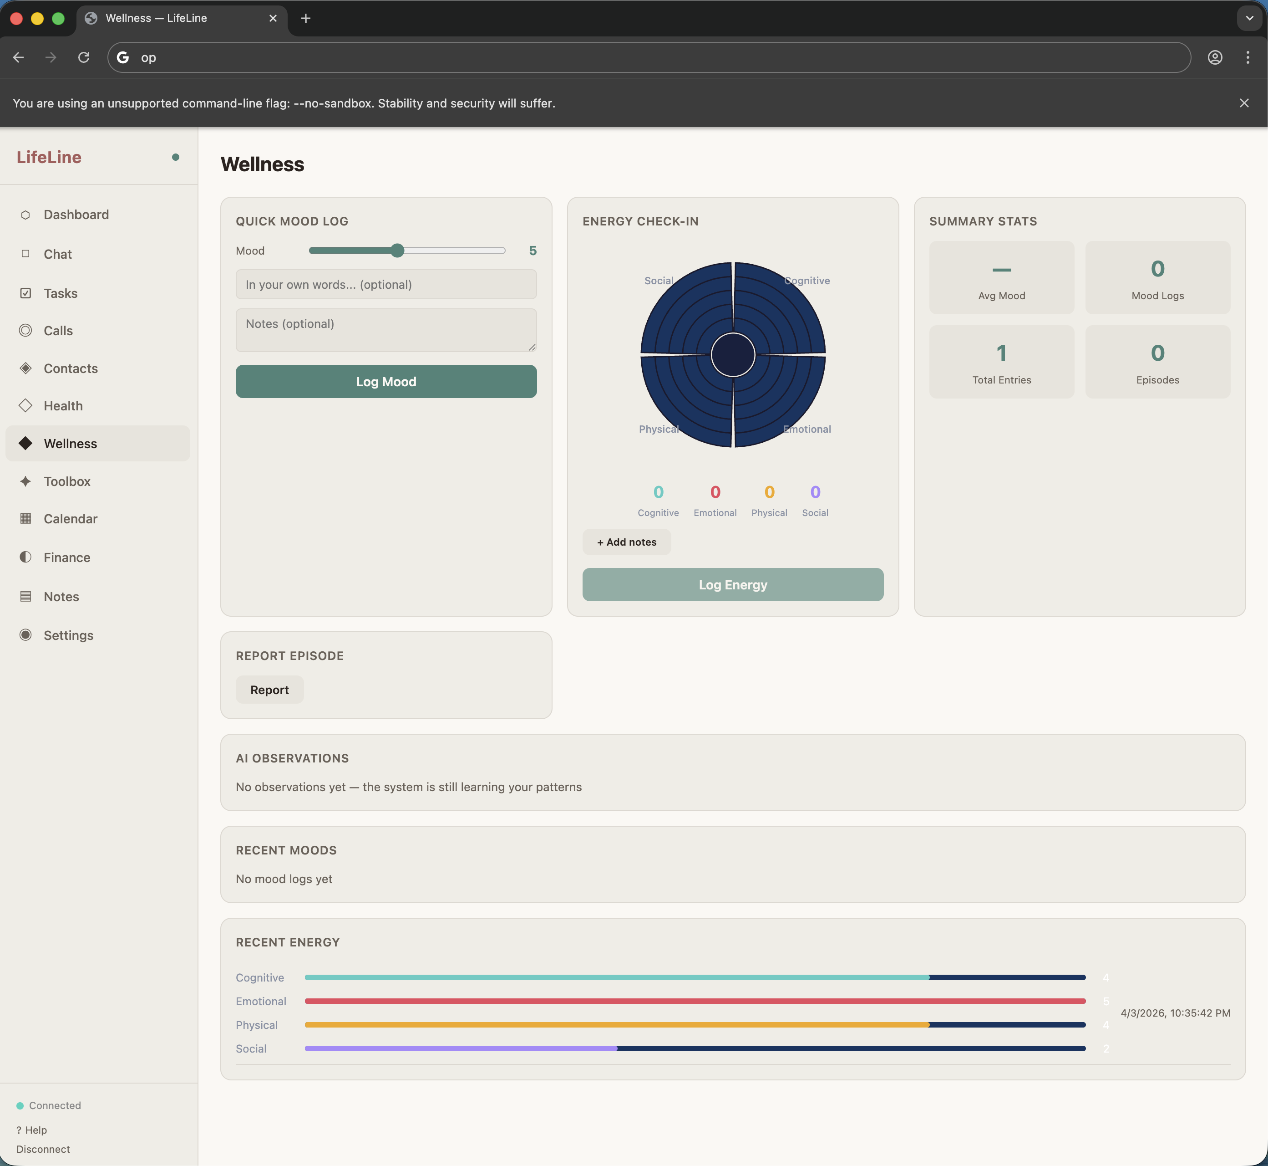Click the Log Mood button

click(386, 381)
